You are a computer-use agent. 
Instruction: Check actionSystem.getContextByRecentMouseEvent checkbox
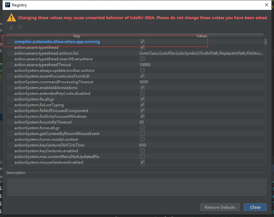pyautogui.click(x=142, y=134)
